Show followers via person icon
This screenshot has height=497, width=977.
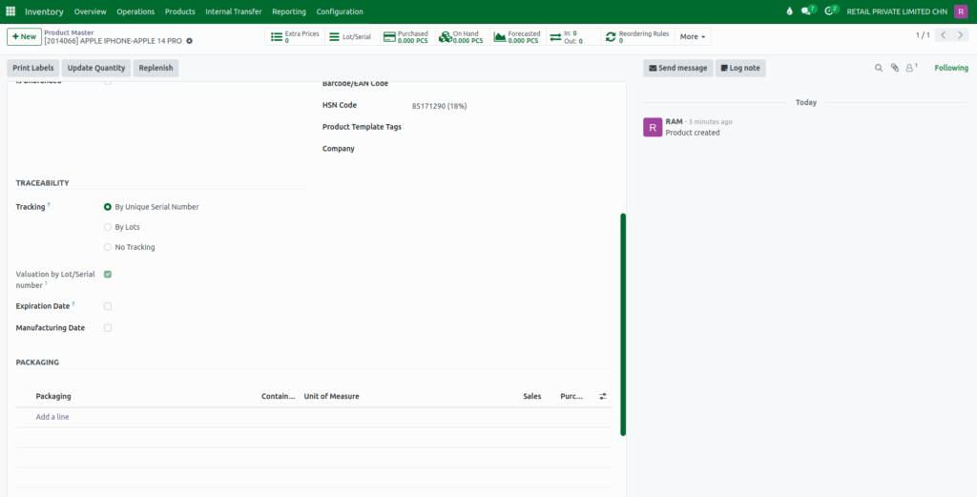click(x=911, y=68)
